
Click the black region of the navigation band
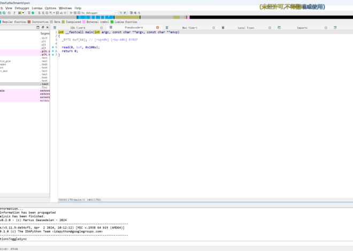271,17
